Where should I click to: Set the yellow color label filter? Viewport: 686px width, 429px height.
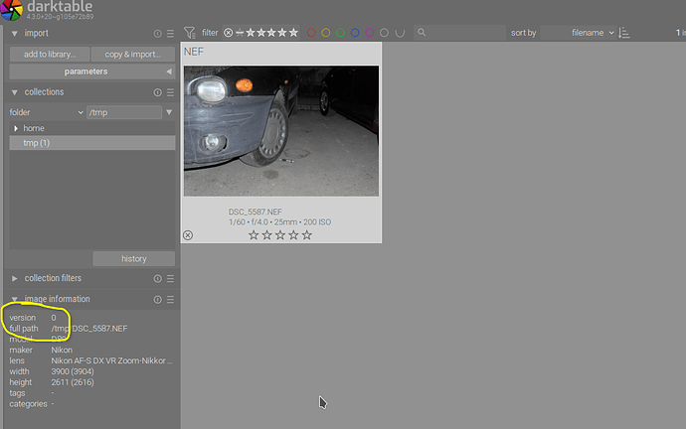click(x=325, y=33)
